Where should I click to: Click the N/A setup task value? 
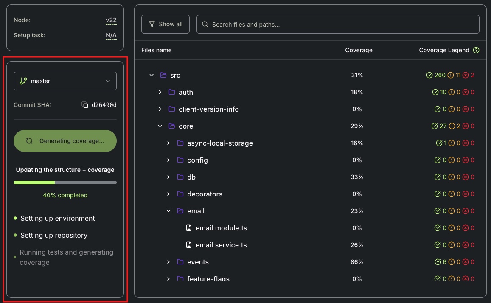111,35
